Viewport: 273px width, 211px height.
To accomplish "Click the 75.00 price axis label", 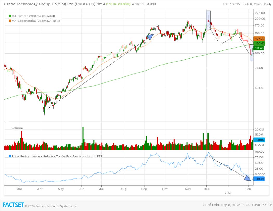I will [259, 68].
